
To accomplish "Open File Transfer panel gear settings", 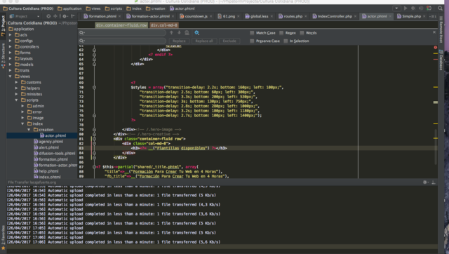I will (x=425, y=182).
